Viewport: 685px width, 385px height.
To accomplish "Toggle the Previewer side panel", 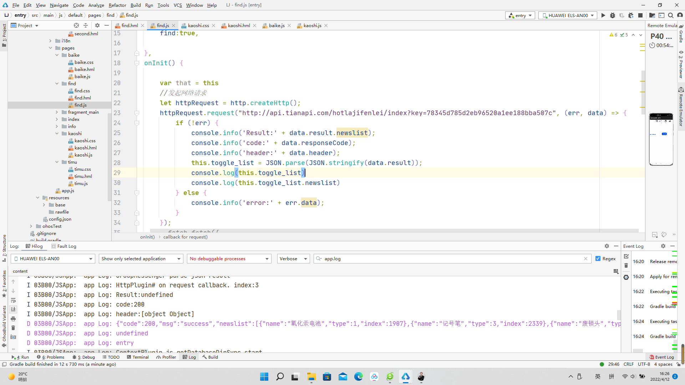I will pos(681,65).
